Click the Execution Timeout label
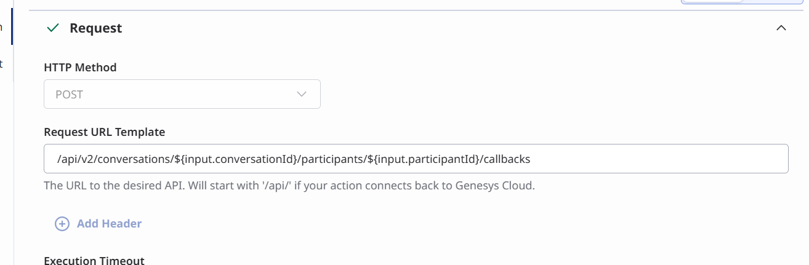The image size is (809, 265). 94,260
